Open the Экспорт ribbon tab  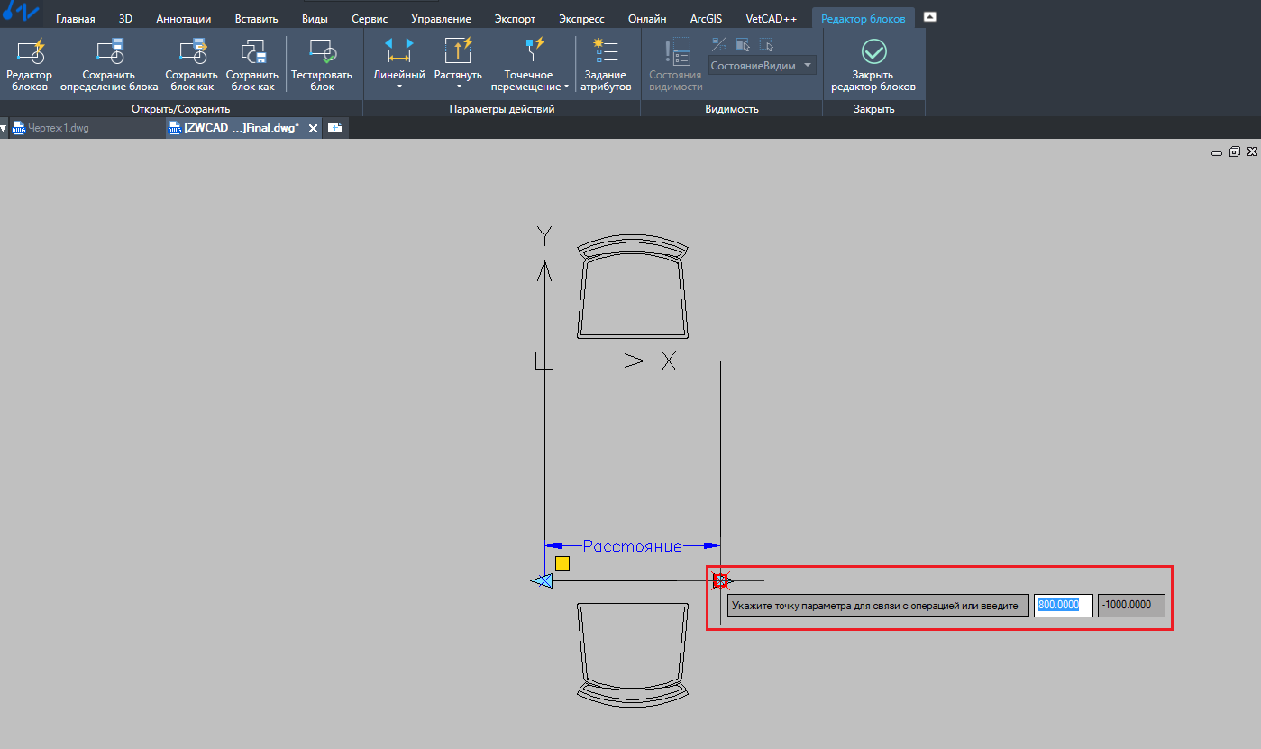515,18
